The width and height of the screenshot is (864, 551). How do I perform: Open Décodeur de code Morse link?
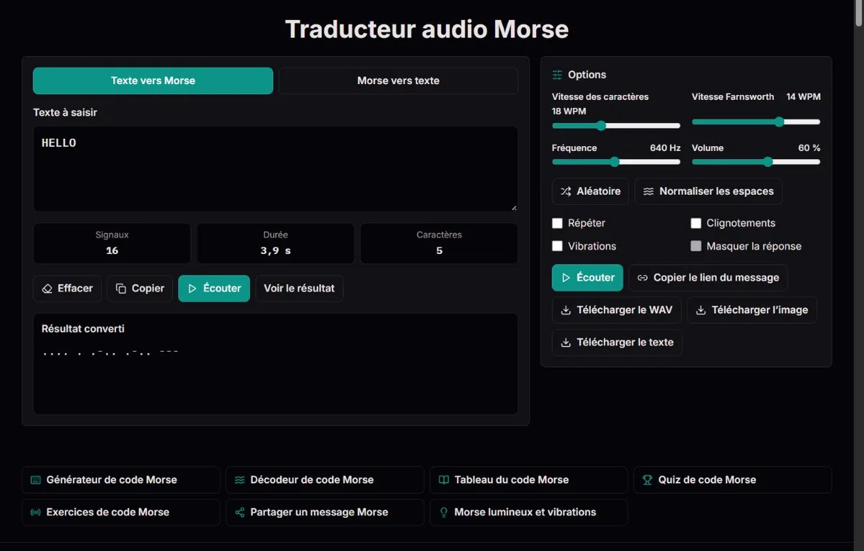pyautogui.click(x=325, y=480)
